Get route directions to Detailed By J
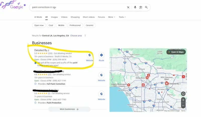Screen dimensions: 201x117 tap(102, 55)
